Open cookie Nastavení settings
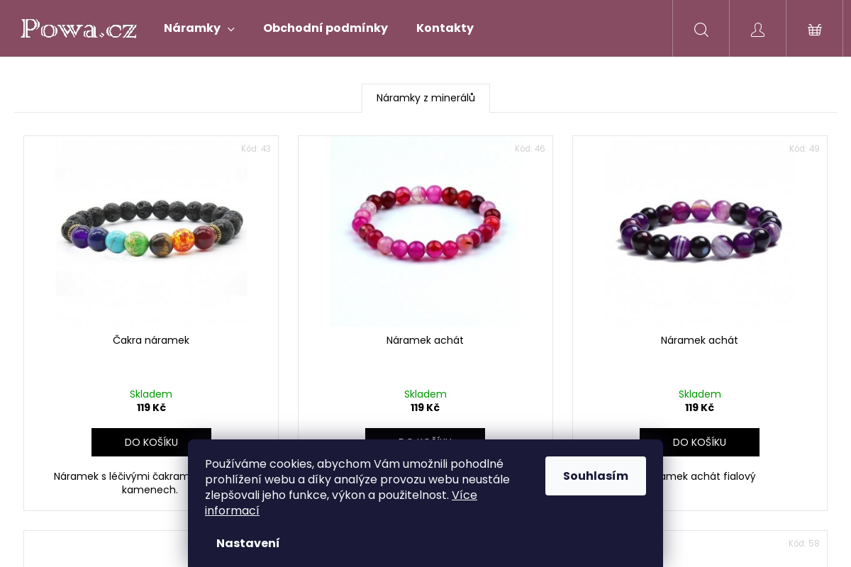The width and height of the screenshot is (851, 567). [x=247, y=543]
